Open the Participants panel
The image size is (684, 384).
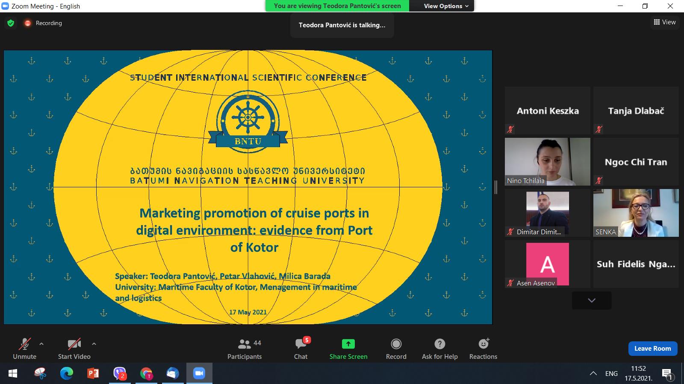(245, 349)
